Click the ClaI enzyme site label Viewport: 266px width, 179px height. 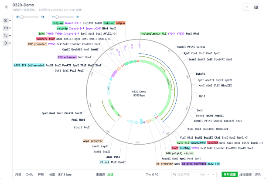click(x=217, y=138)
